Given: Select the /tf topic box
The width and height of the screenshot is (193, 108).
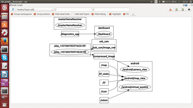Looking at the screenshot, I should (104, 83).
